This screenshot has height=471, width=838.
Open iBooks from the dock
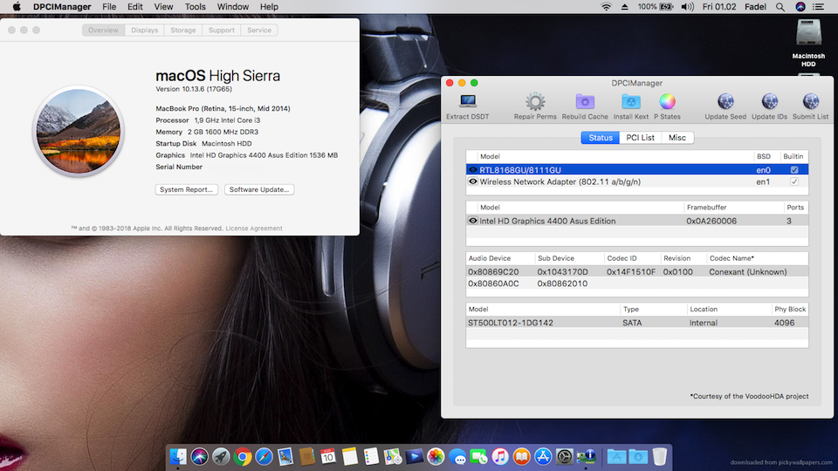point(521,456)
